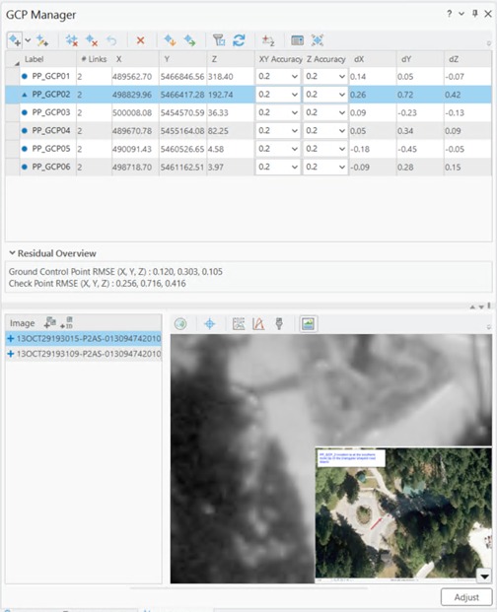Select image 13OCT29193109-P2AS in list
This screenshot has height=612, width=497.
click(x=84, y=354)
